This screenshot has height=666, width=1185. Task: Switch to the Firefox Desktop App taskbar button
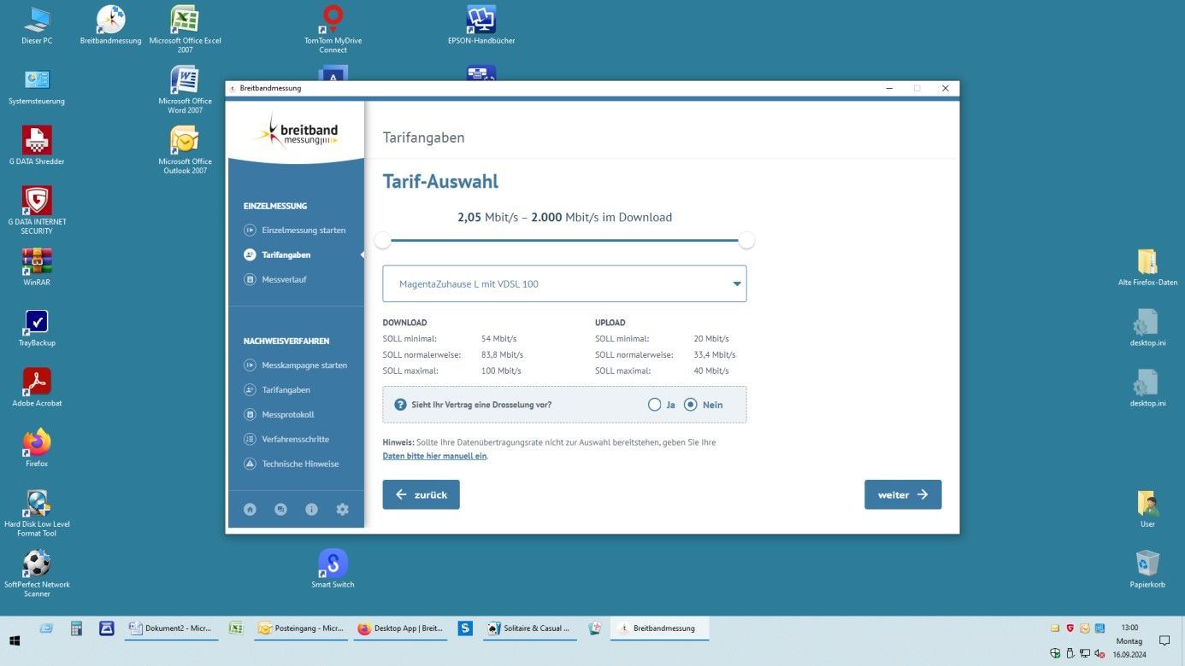(x=401, y=628)
